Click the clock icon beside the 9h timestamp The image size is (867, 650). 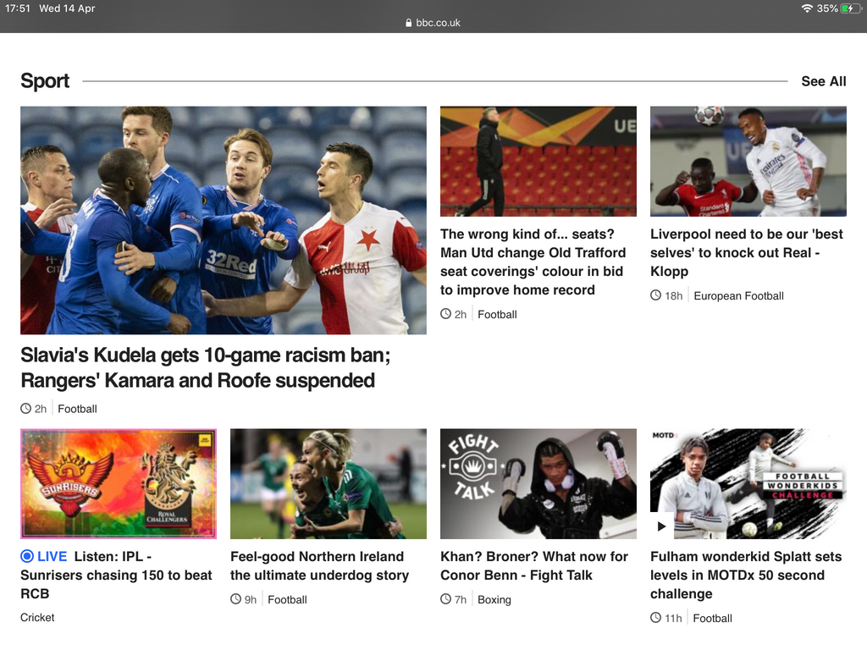(x=235, y=599)
